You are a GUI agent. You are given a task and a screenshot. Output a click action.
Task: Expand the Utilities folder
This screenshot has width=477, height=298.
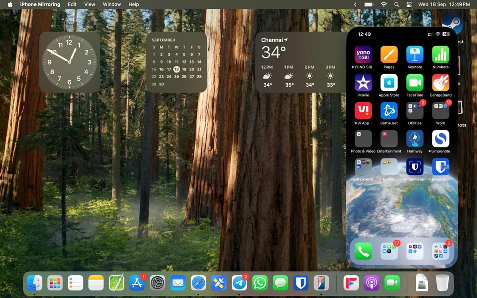coord(415,111)
